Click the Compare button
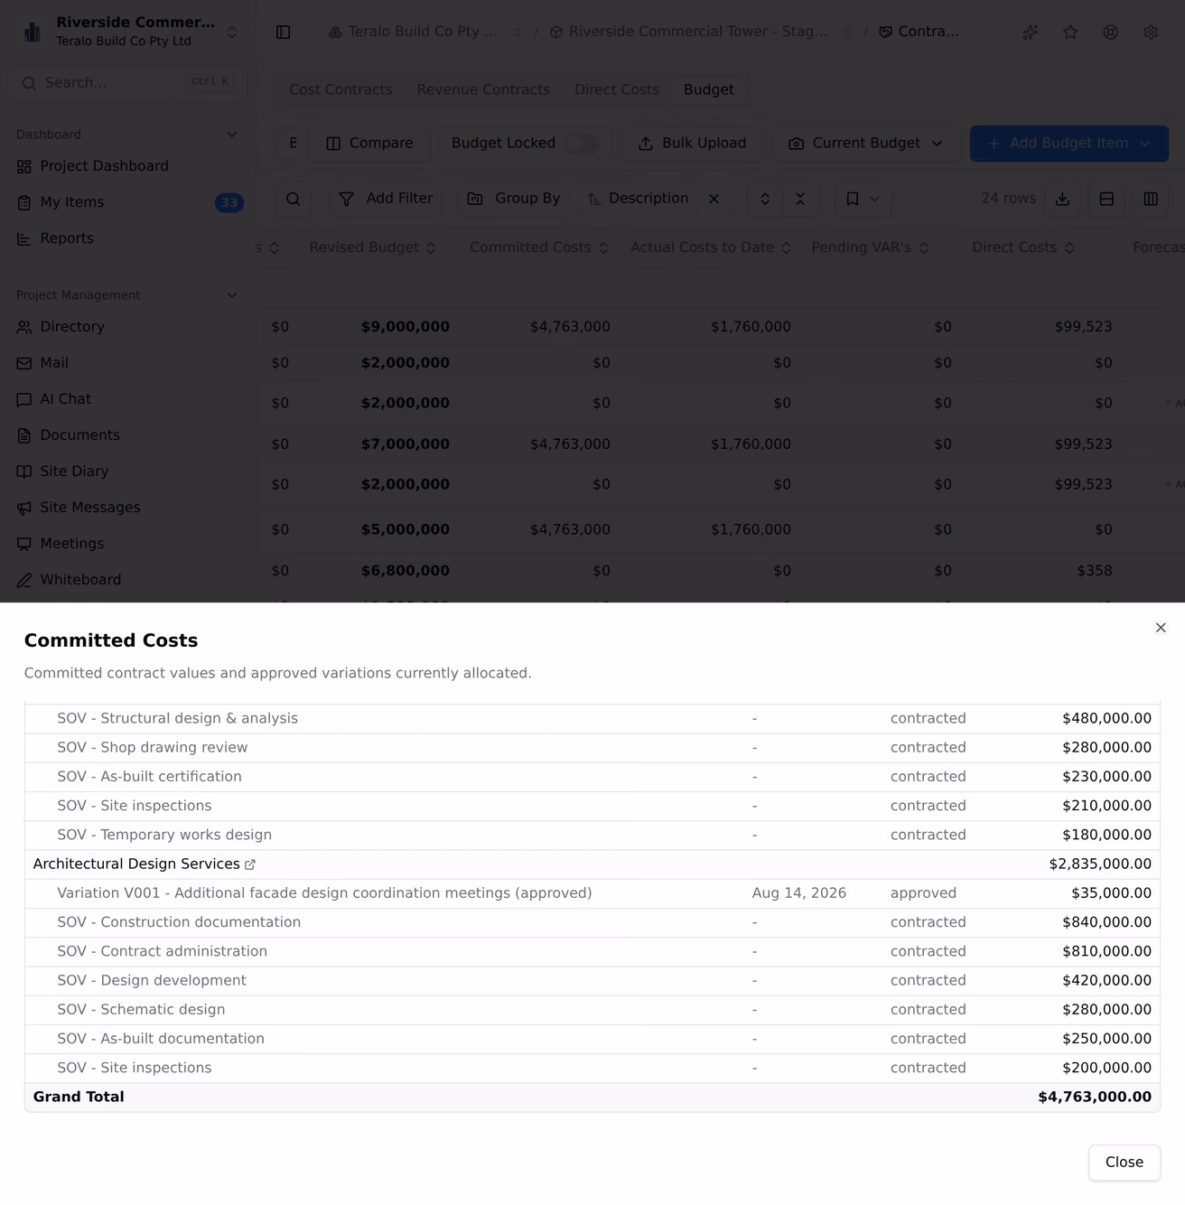 click(x=369, y=144)
